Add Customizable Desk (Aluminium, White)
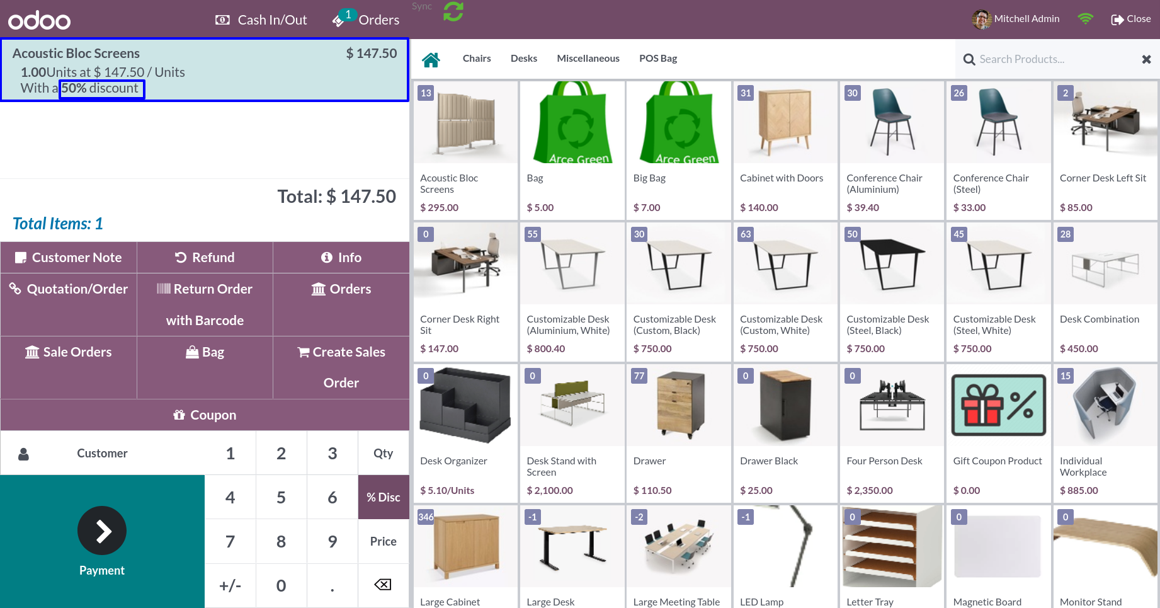This screenshot has height=608, width=1160. (x=572, y=292)
